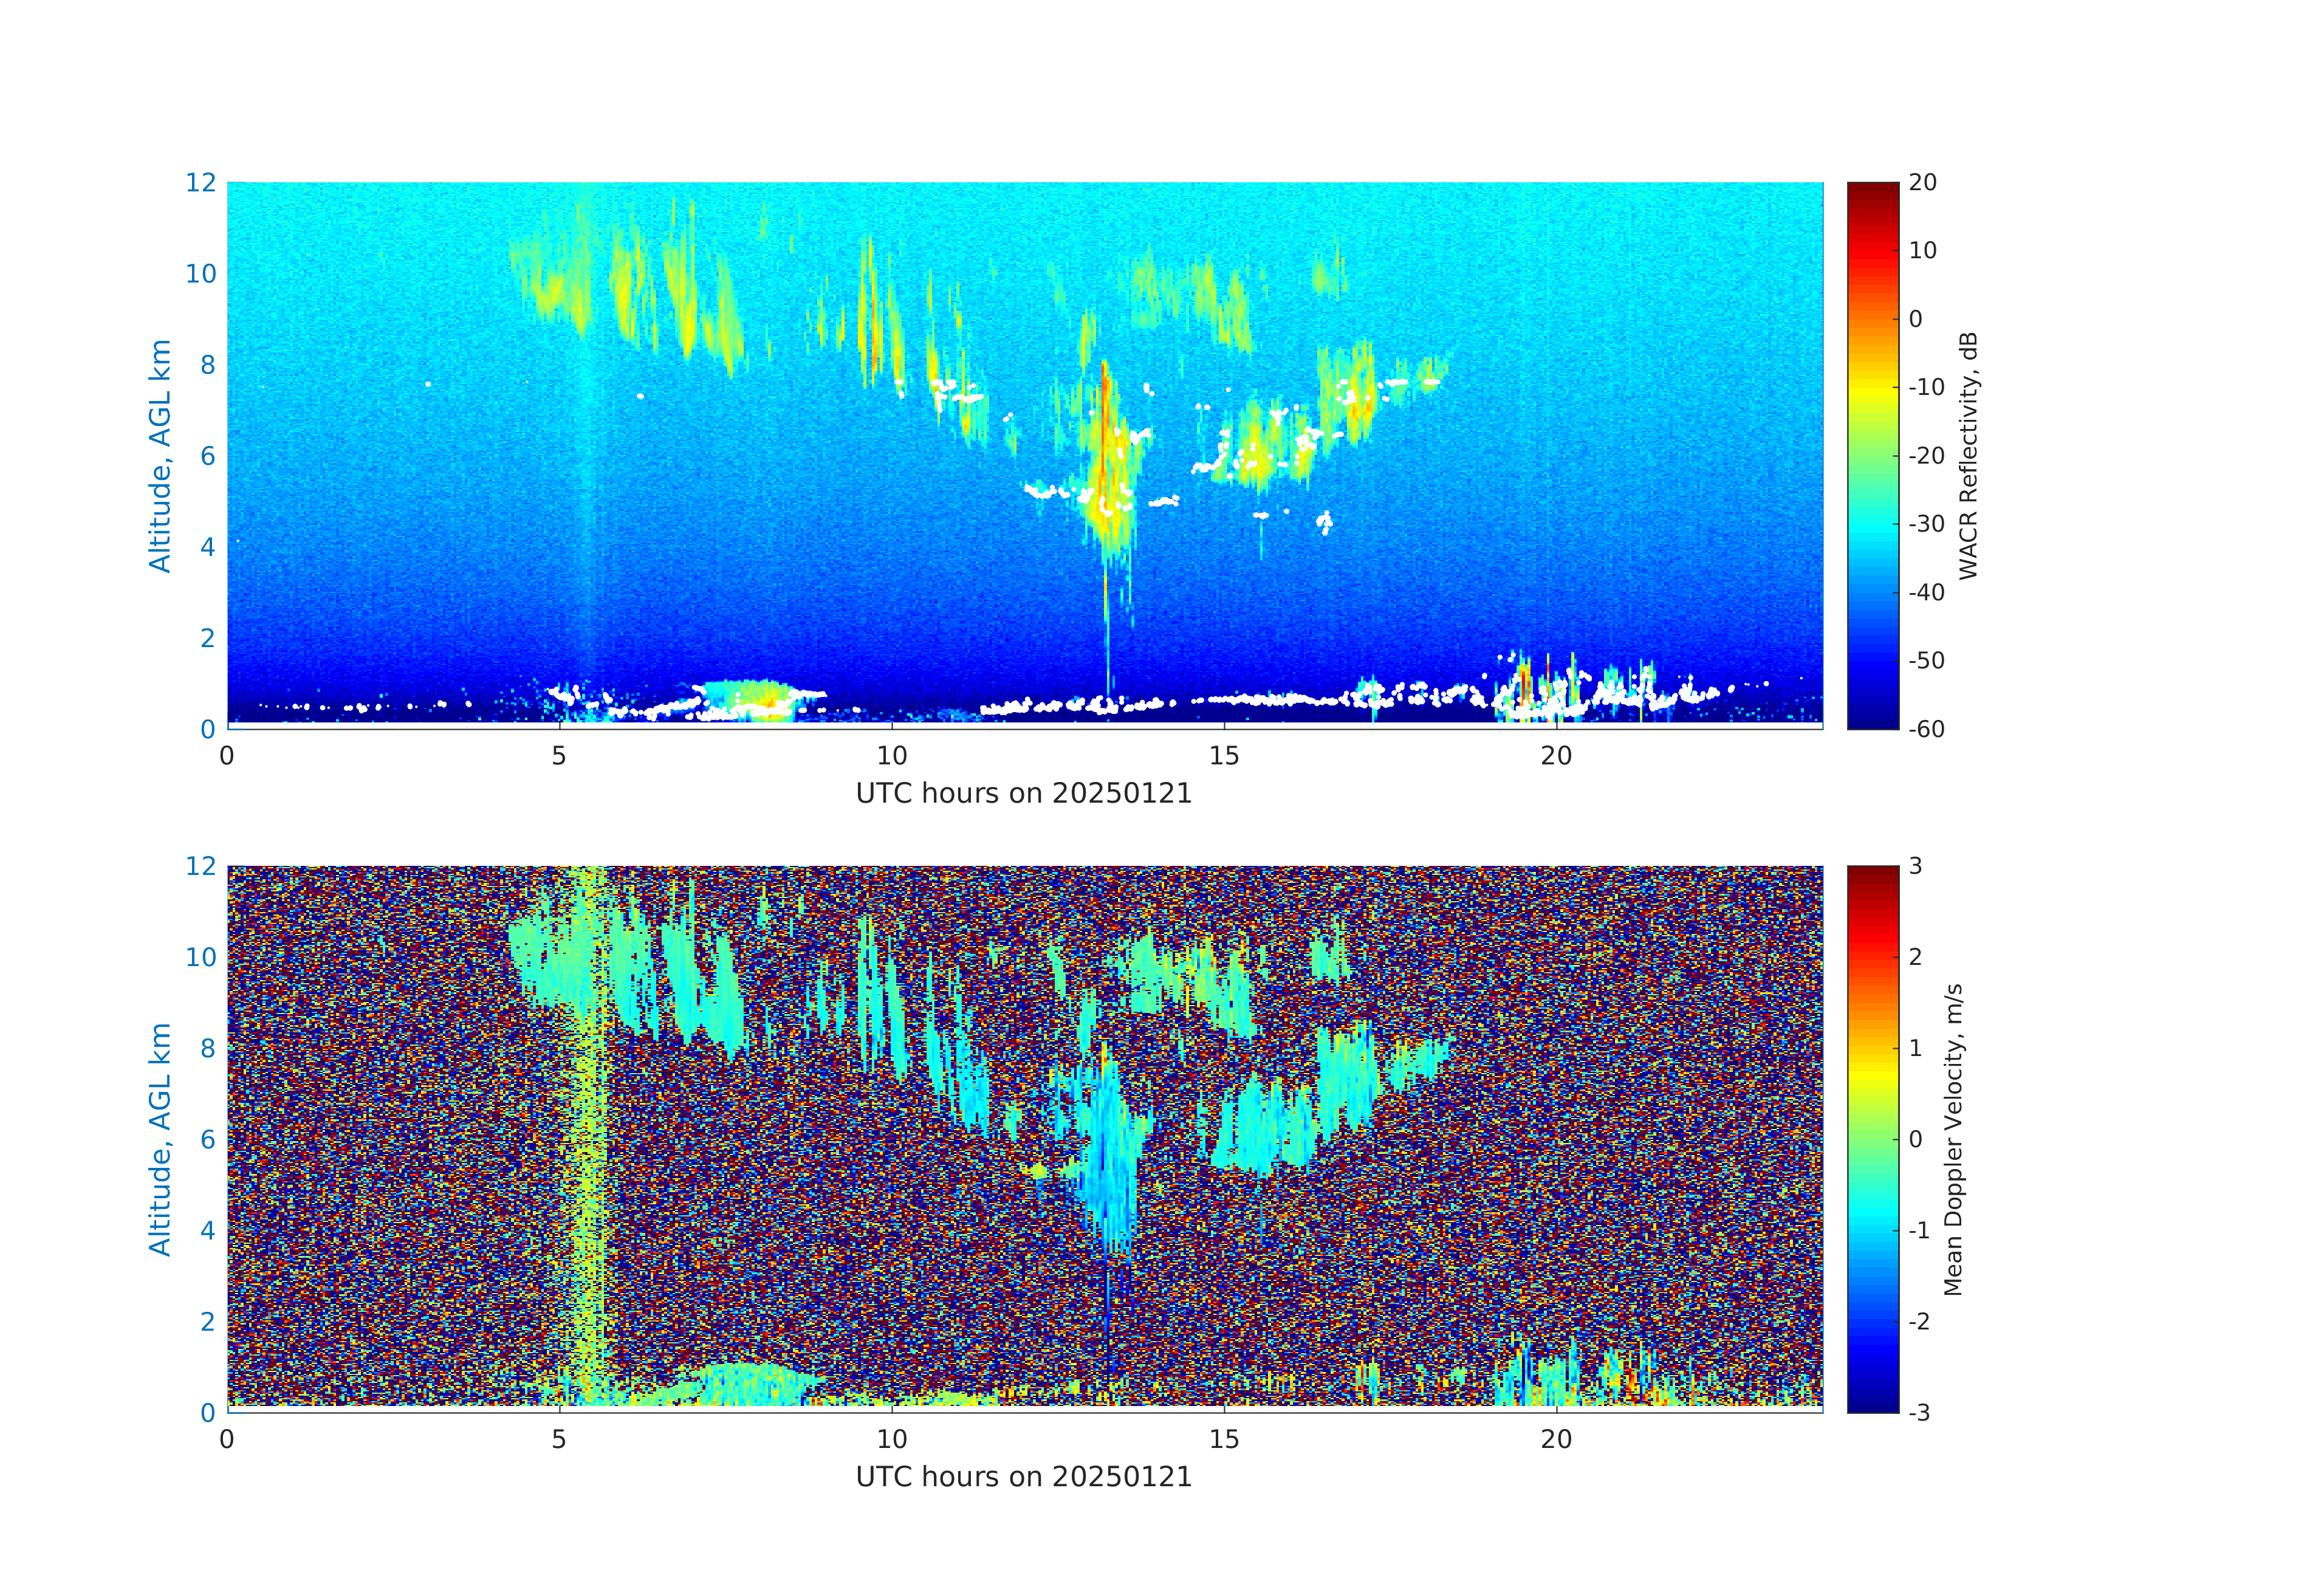This screenshot has width=2324, height=1595.
Task: Click bottom plot 'UTC hours on 20250121' label
Action: click(x=1023, y=1477)
